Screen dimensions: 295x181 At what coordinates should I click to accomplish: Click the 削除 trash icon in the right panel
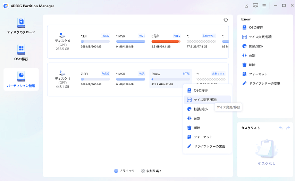tap(244, 65)
